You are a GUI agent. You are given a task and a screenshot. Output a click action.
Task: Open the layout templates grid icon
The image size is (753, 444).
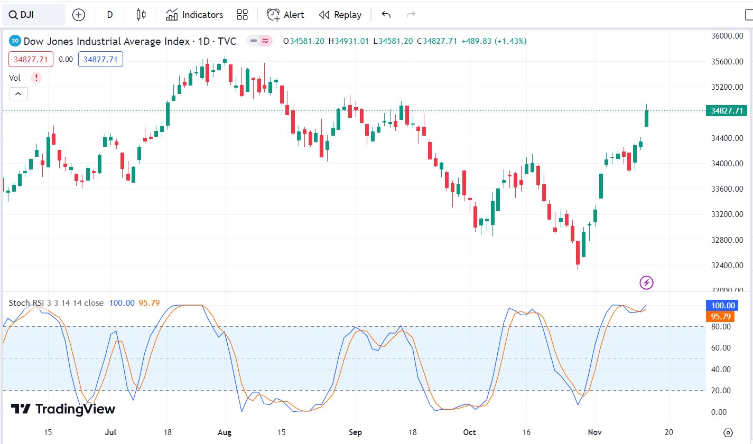[x=242, y=15]
